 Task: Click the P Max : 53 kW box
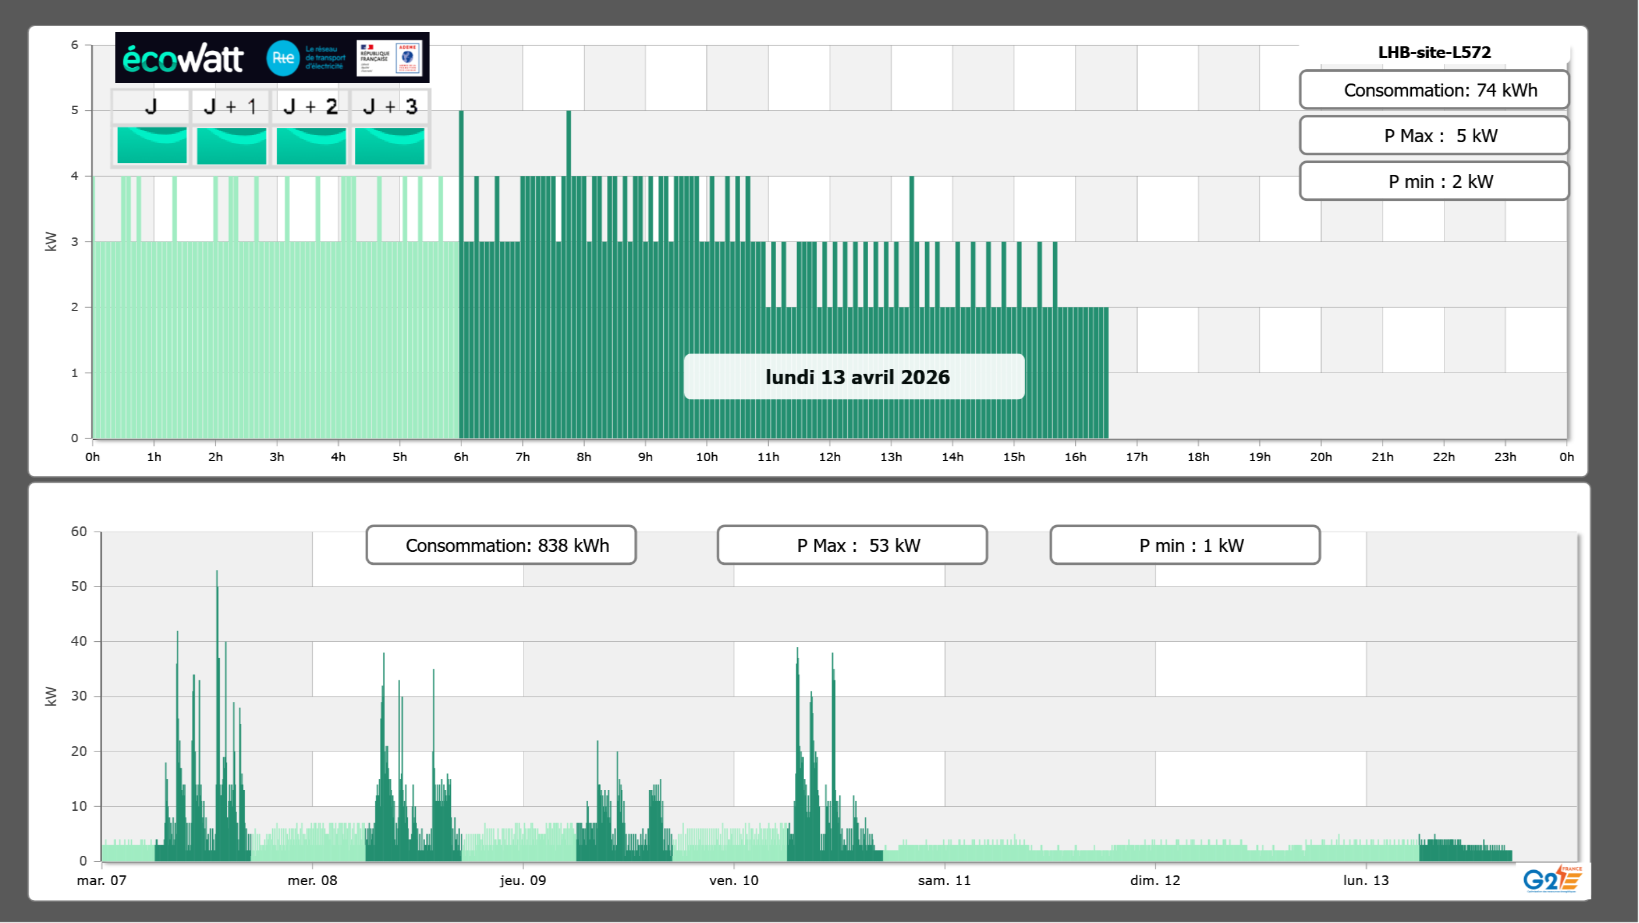(852, 545)
